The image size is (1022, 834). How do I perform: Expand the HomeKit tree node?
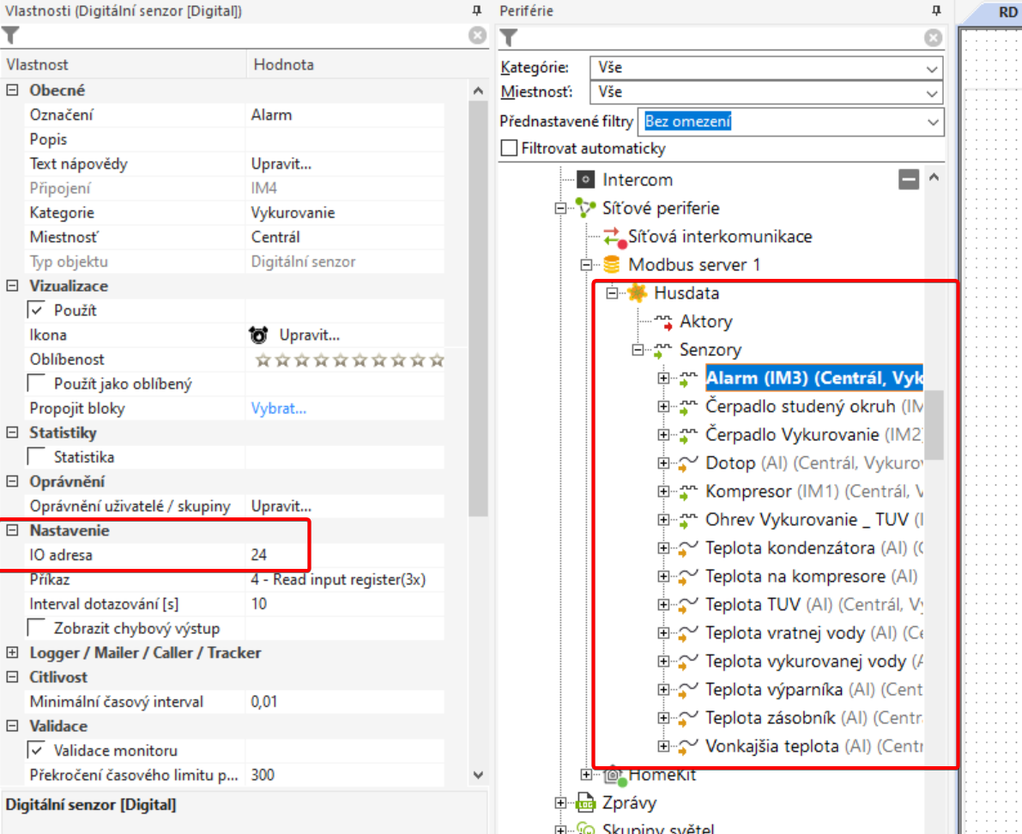[586, 775]
